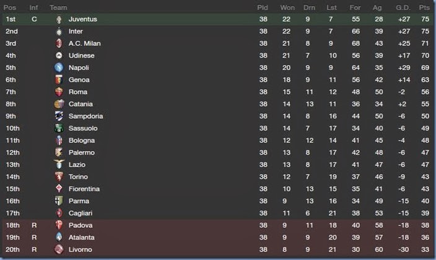Click the Pld column header
436x260 pixels.
coord(263,7)
